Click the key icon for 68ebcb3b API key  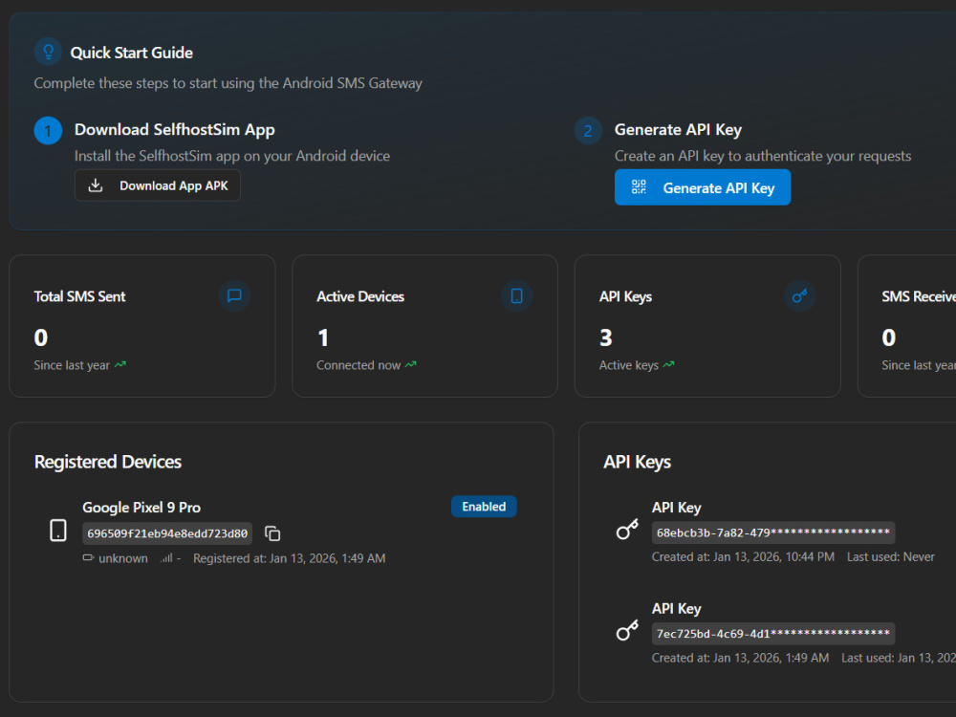click(627, 530)
